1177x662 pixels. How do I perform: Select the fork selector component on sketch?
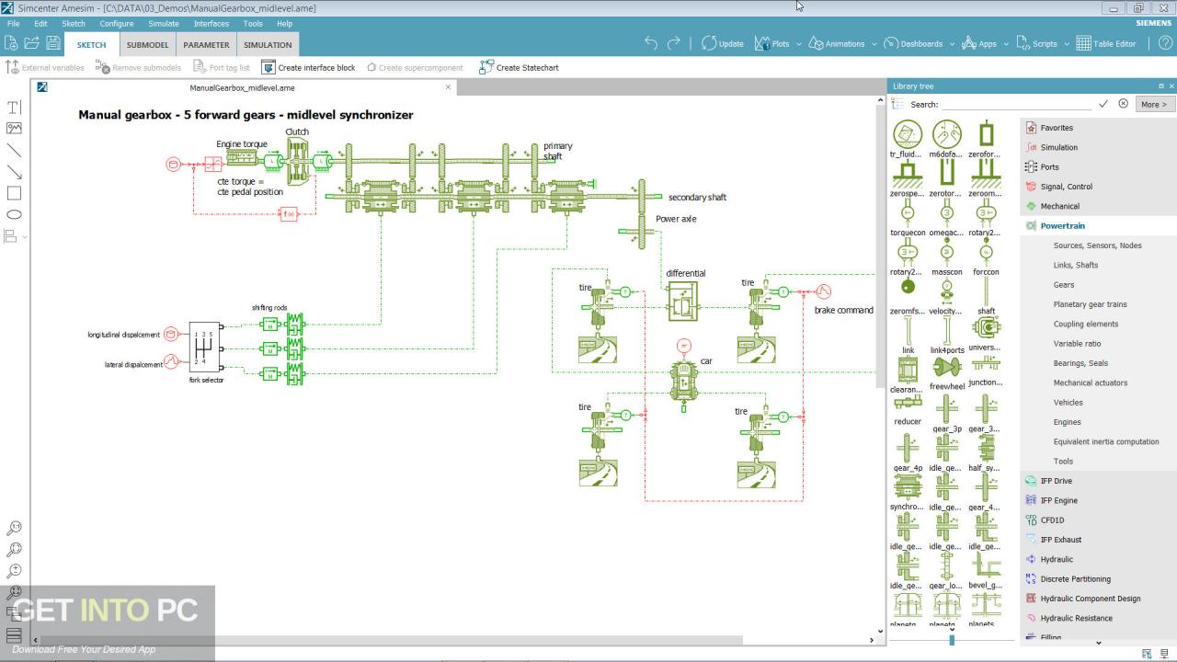coord(204,348)
